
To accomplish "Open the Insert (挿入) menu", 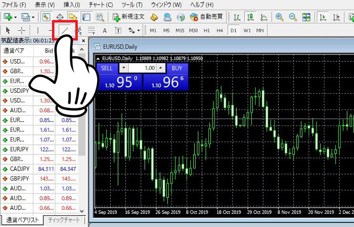I will [72, 5].
